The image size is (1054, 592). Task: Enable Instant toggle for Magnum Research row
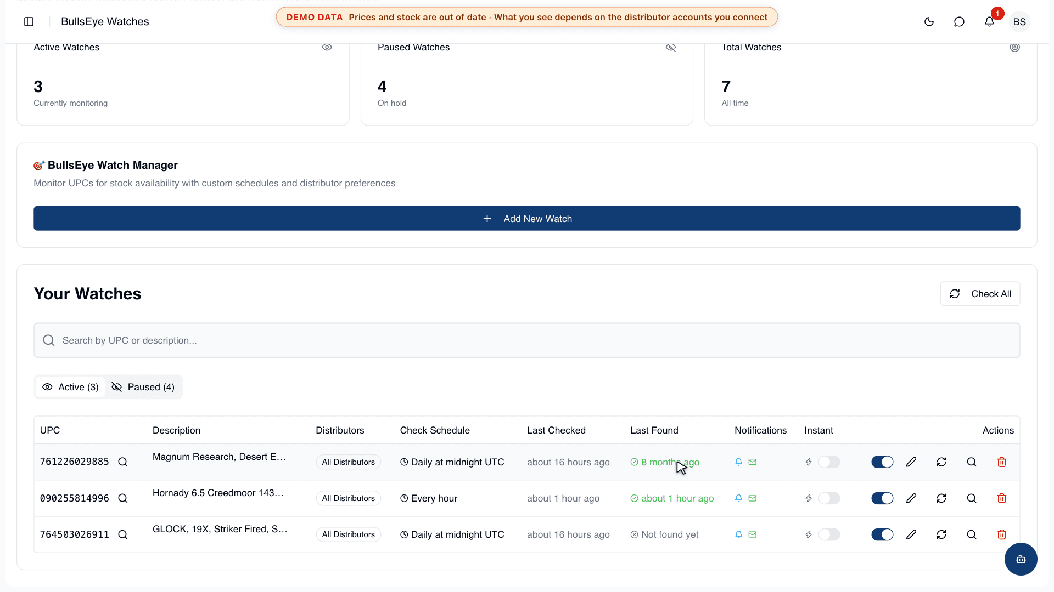(829, 462)
